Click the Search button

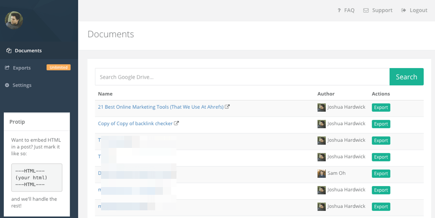point(406,77)
